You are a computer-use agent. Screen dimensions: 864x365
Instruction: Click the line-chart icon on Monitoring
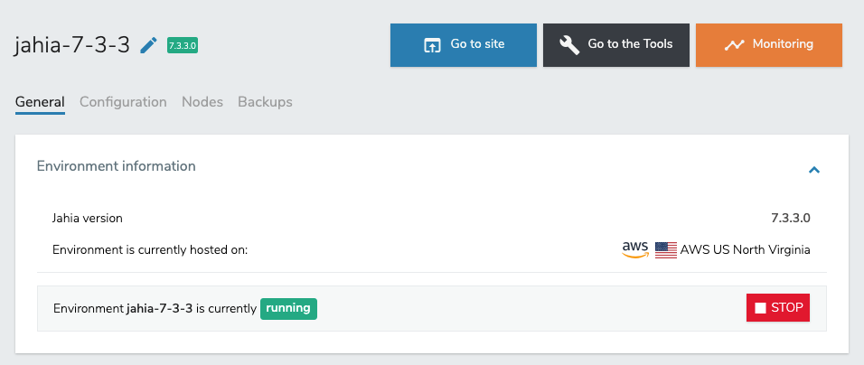(x=734, y=45)
